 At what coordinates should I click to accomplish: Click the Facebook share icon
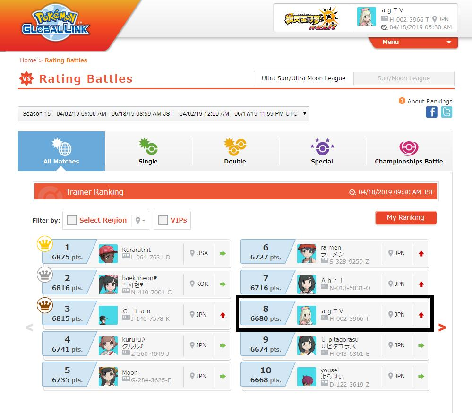coord(431,112)
